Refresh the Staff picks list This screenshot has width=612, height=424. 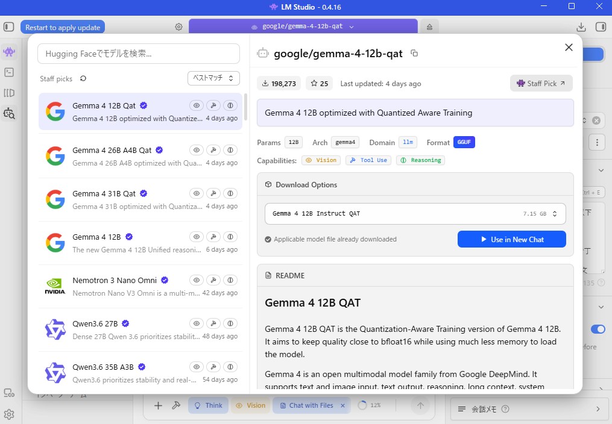[x=83, y=78]
